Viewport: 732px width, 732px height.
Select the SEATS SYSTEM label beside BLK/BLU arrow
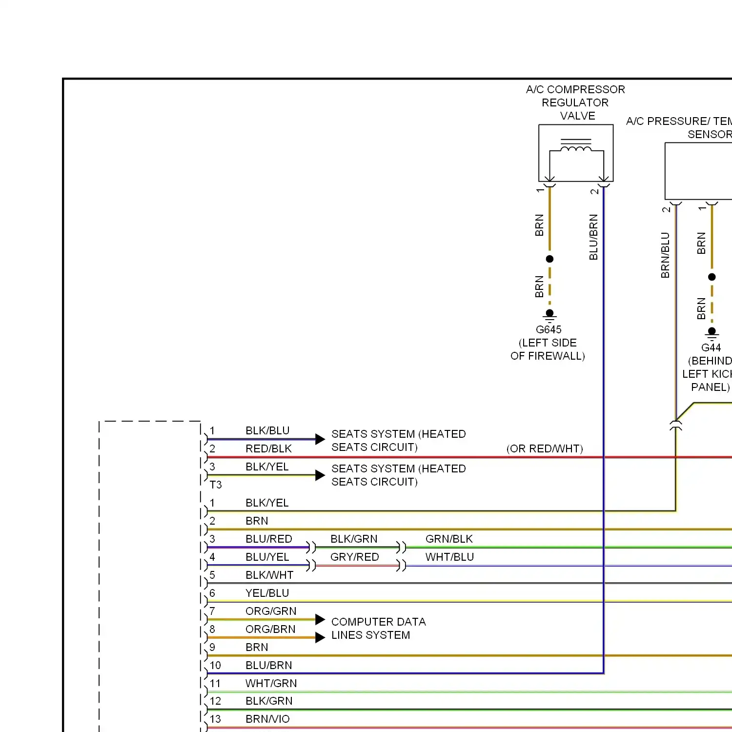[x=398, y=441]
